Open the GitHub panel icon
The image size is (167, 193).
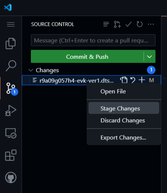11,177
